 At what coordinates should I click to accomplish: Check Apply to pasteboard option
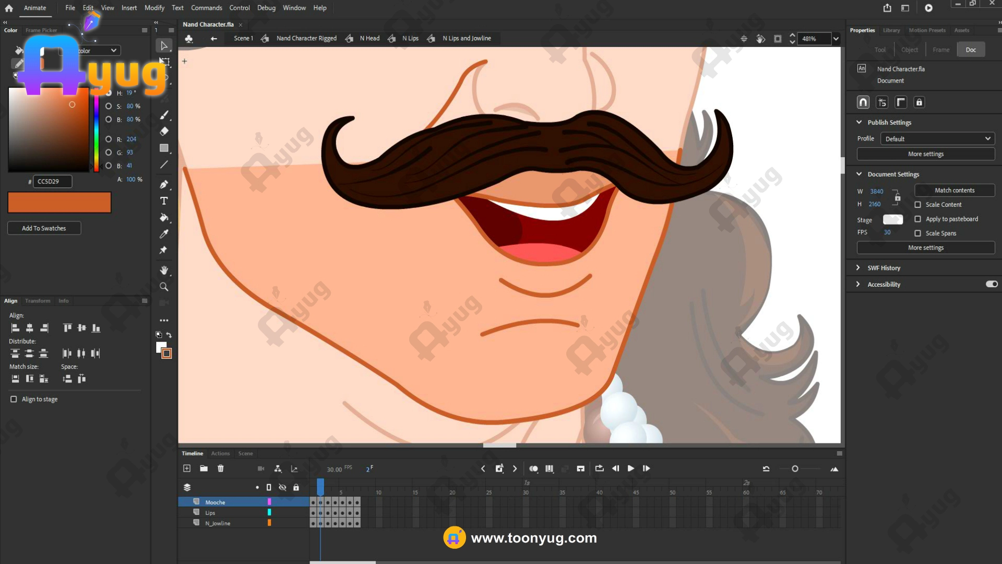[917, 219]
